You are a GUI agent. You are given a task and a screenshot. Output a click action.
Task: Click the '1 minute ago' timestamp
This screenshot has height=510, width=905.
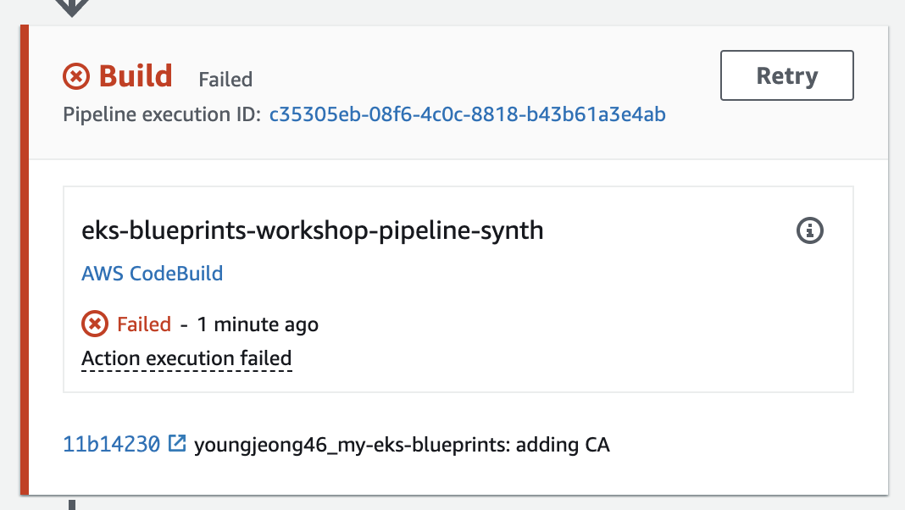point(258,324)
